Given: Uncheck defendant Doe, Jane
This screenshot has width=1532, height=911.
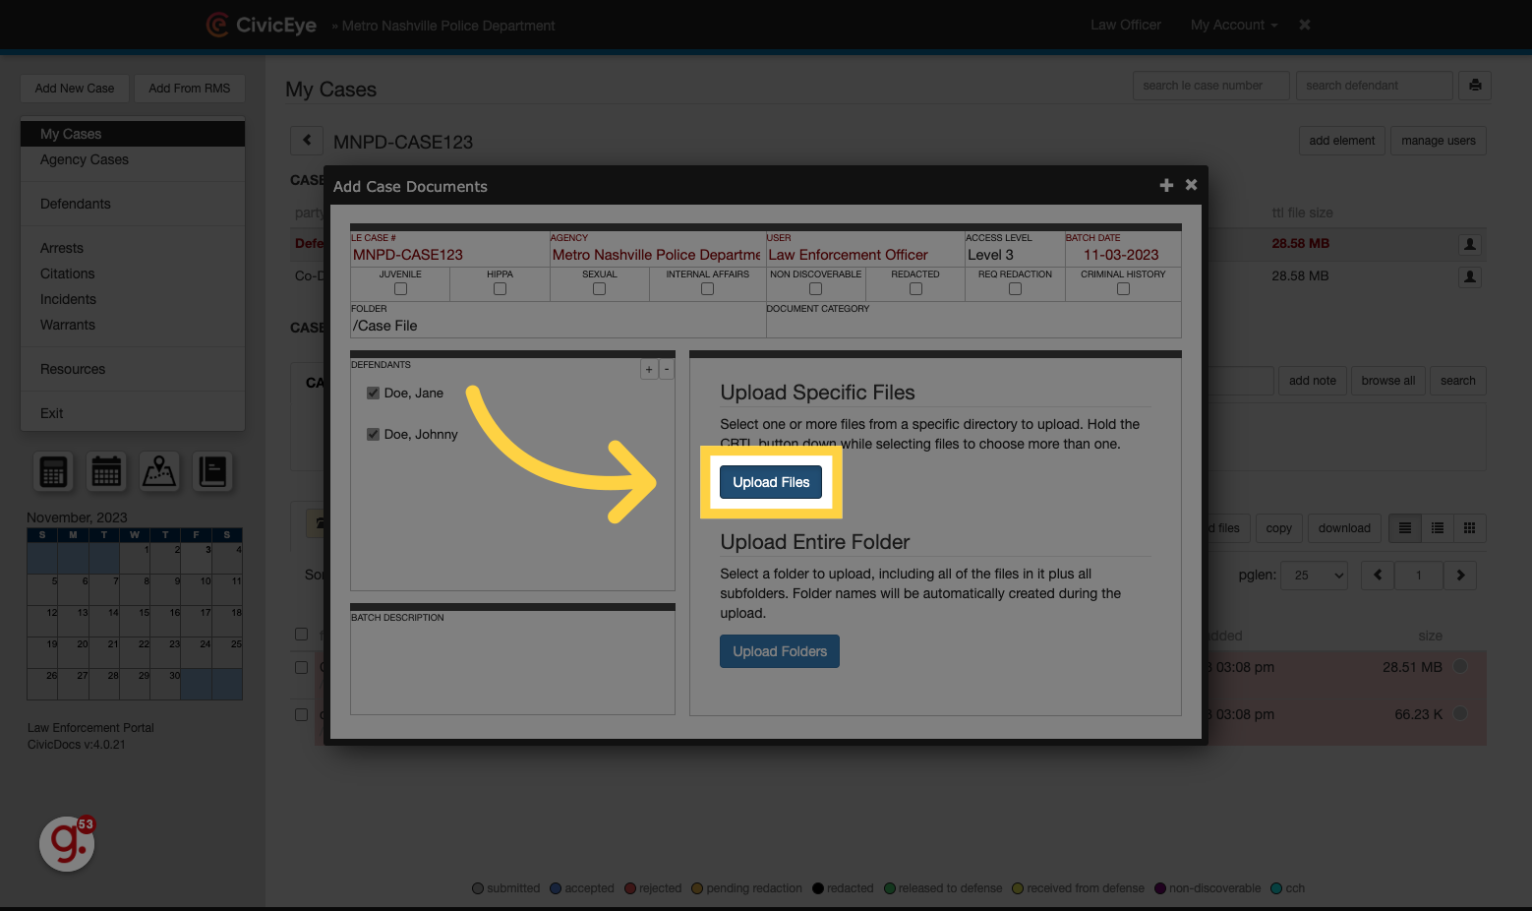Looking at the screenshot, I should tap(373, 393).
